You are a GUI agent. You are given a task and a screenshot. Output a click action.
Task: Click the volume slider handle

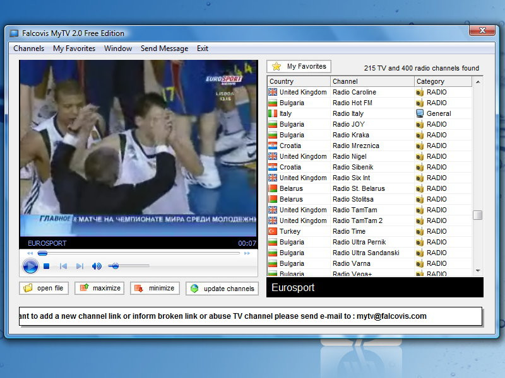[x=116, y=266]
